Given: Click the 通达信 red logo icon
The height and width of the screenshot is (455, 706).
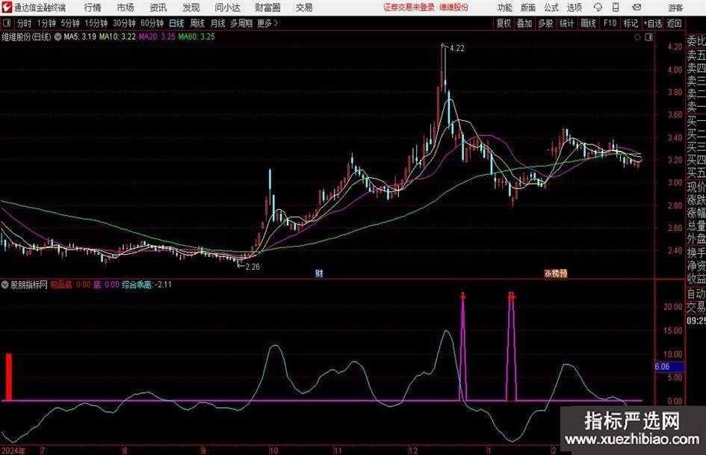Looking at the screenshot, I should 7,7.
